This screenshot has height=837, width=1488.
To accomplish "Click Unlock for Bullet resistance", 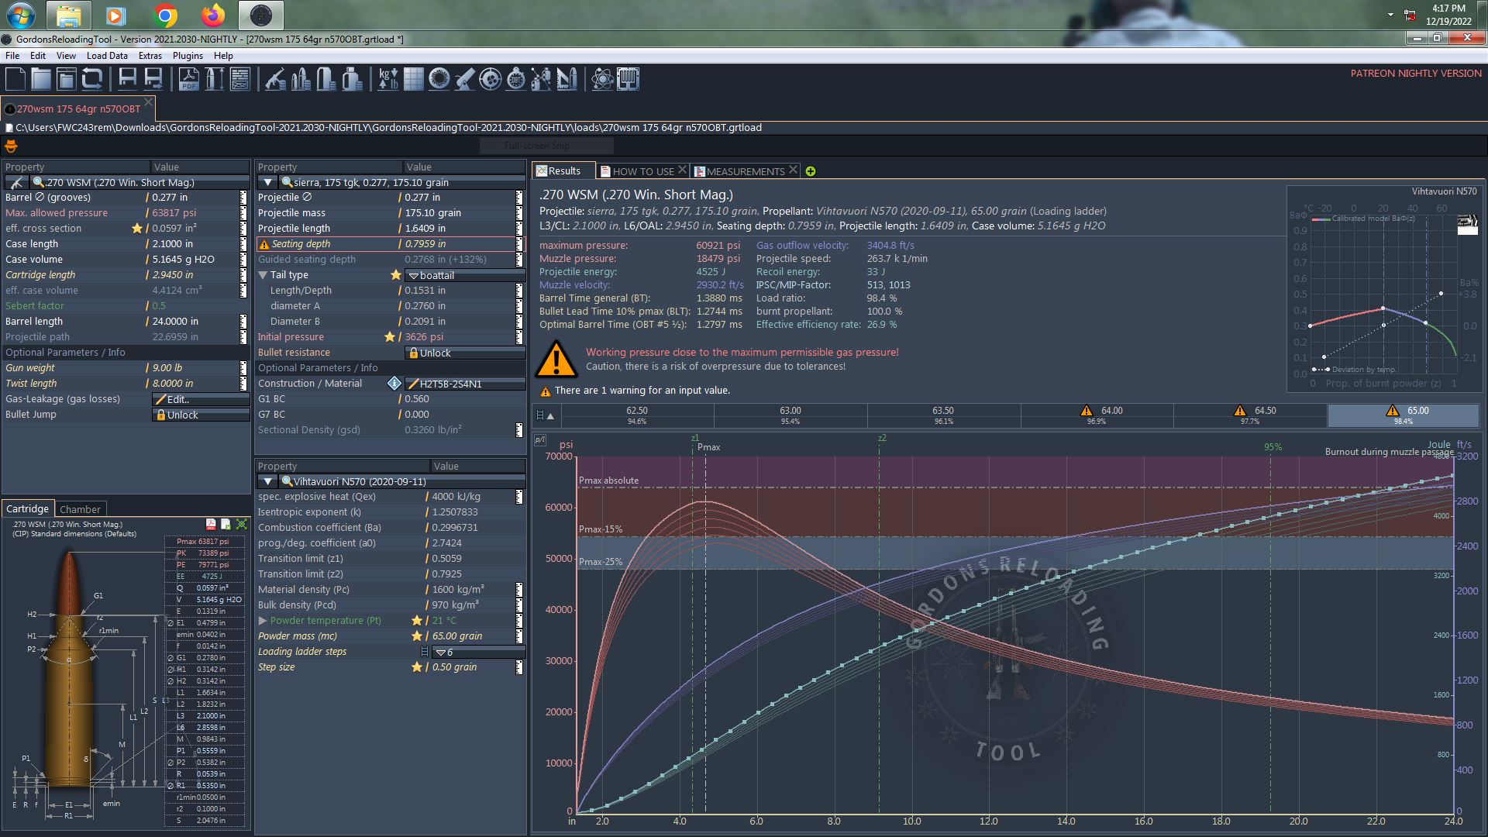I will tap(465, 353).
